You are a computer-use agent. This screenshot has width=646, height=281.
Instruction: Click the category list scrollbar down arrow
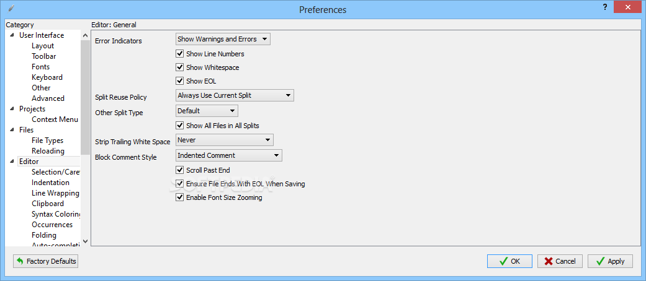click(x=85, y=241)
